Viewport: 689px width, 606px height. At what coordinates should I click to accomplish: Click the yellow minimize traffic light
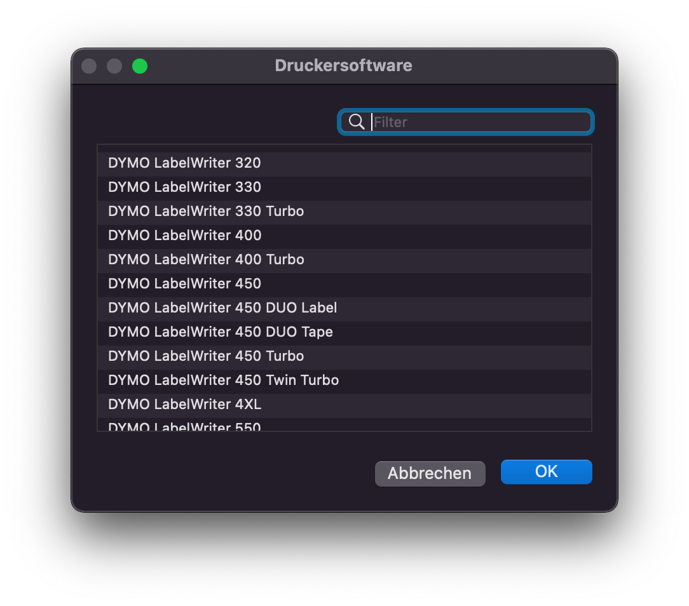point(114,65)
